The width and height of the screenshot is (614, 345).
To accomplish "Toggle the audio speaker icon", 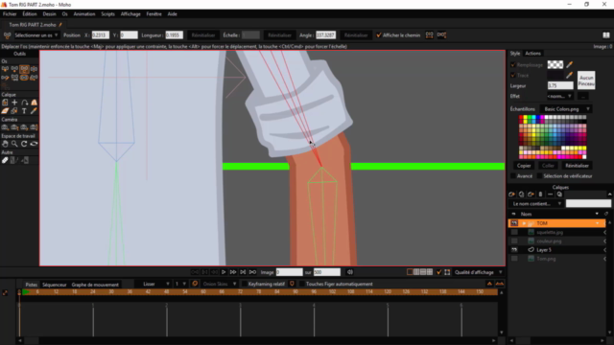I will click(349, 272).
